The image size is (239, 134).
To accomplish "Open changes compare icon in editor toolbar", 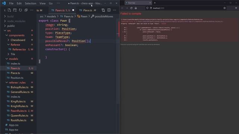I will pyautogui.click(x=103, y=10).
